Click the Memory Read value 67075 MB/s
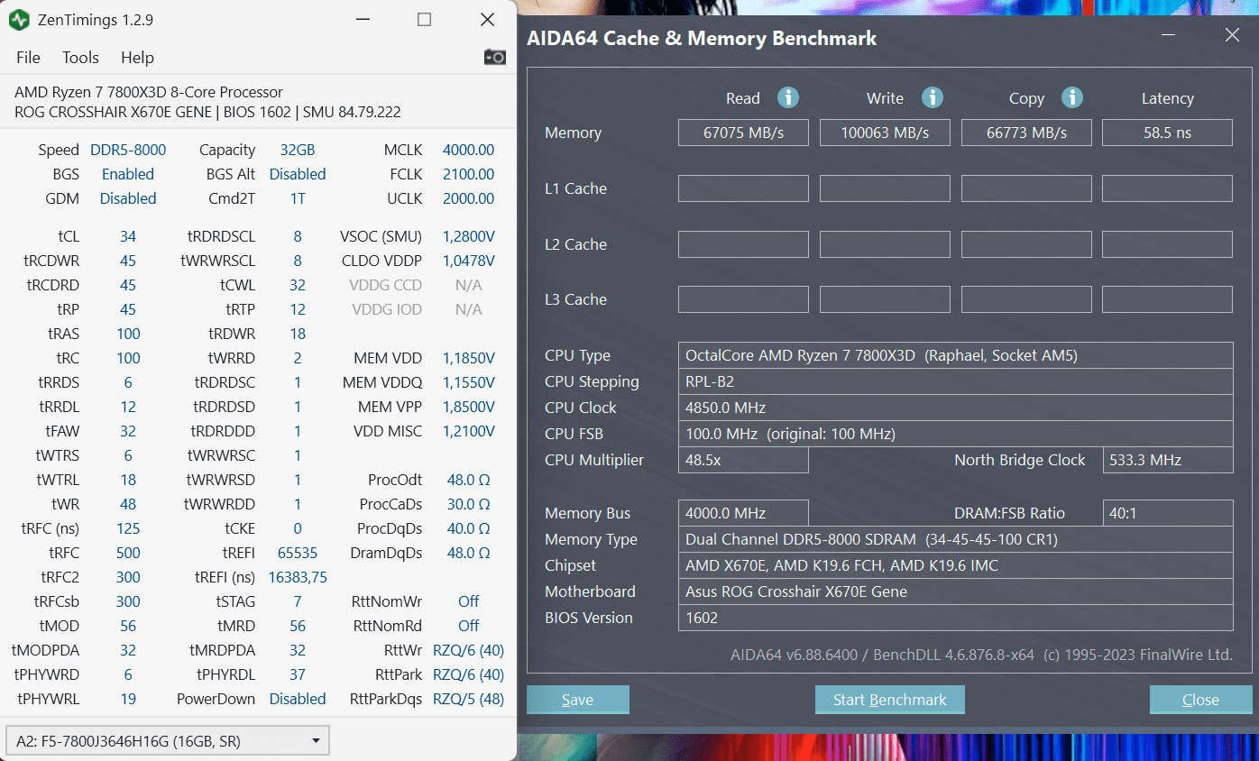Image resolution: width=1259 pixels, height=761 pixels. [743, 133]
